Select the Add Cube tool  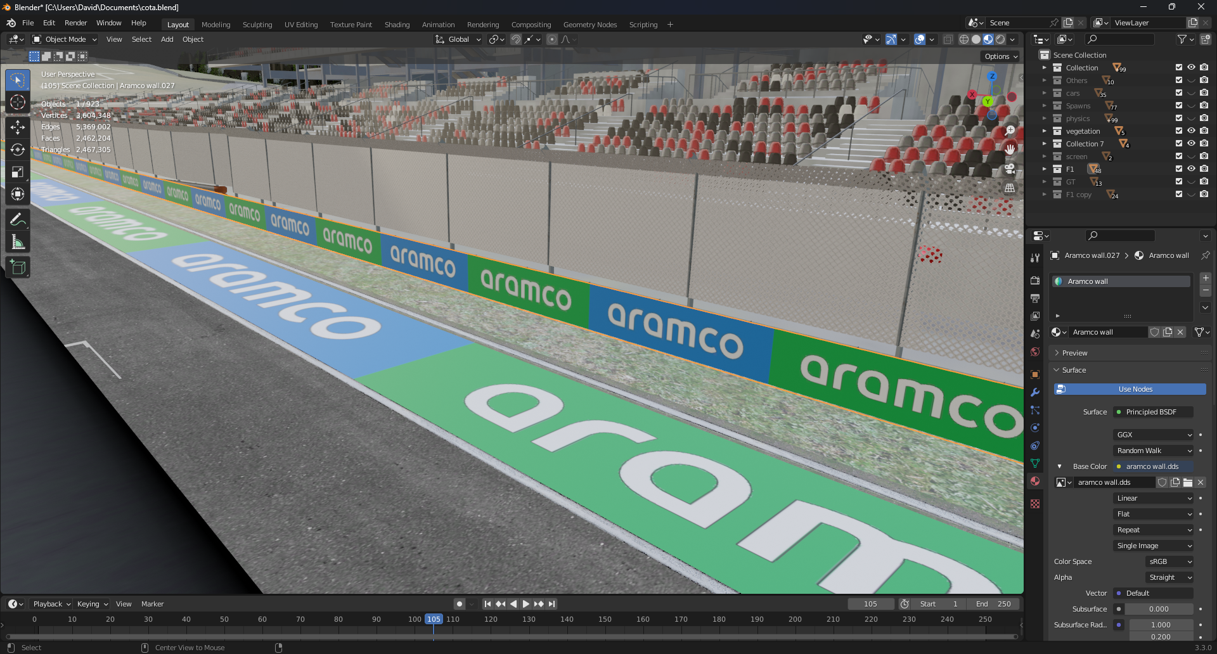[x=18, y=267]
